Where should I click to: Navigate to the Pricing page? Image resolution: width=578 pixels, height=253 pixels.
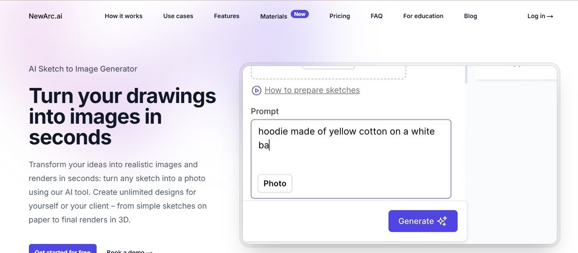pos(339,16)
